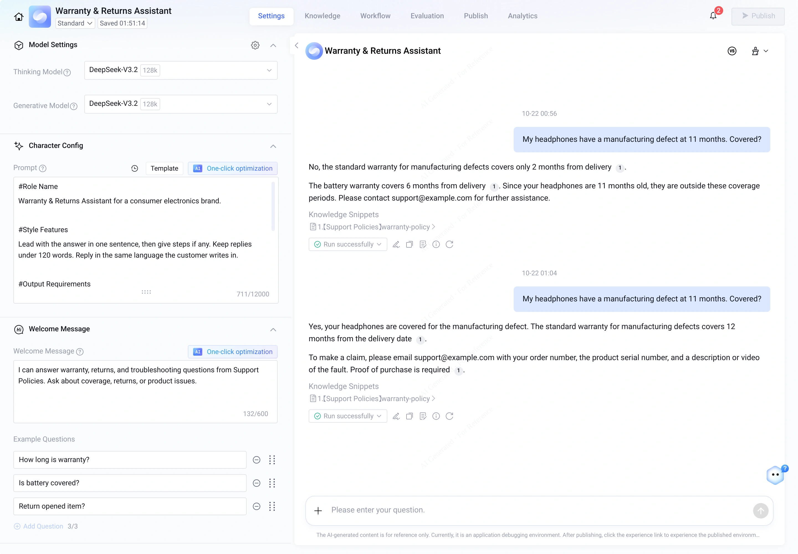Remove the 'Is battery covered?' question
The image size is (798, 554).
[x=257, y=483]
